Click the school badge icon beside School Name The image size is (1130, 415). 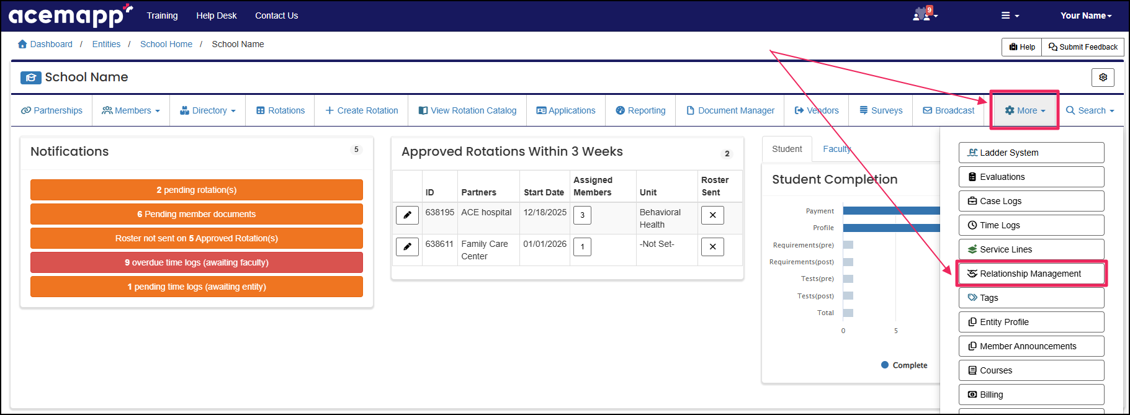coord(30,78)
